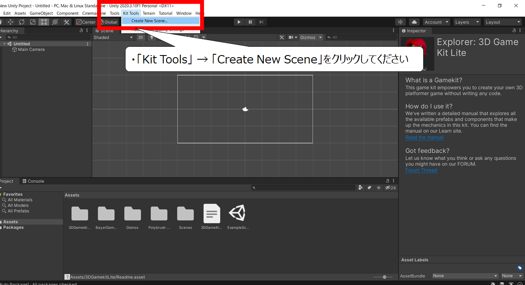Open the Terrain menu
Screen dimensions: 525x285
point(148,13)
